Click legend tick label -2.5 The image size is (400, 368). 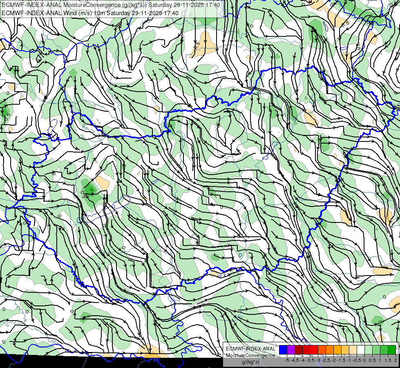tap(326, 360)
